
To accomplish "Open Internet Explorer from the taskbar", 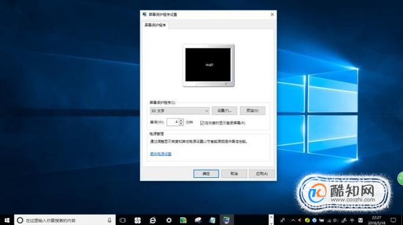I will coord(152,220).
